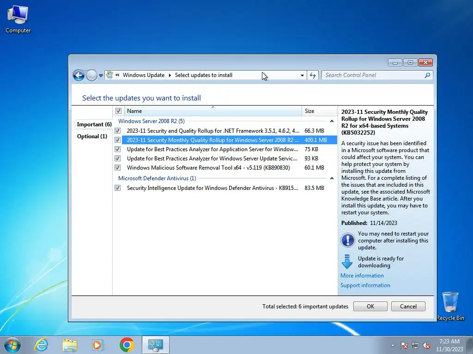Viewport: 473px width, 354px height.
Task: Uncheck the Security Monthly Quality Rollup update
Action: (x=118, y=140)
